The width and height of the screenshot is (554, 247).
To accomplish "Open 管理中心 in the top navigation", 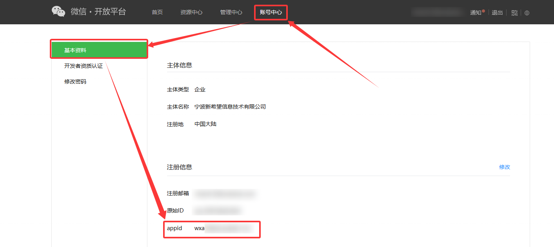I will [x=231, y=12].
